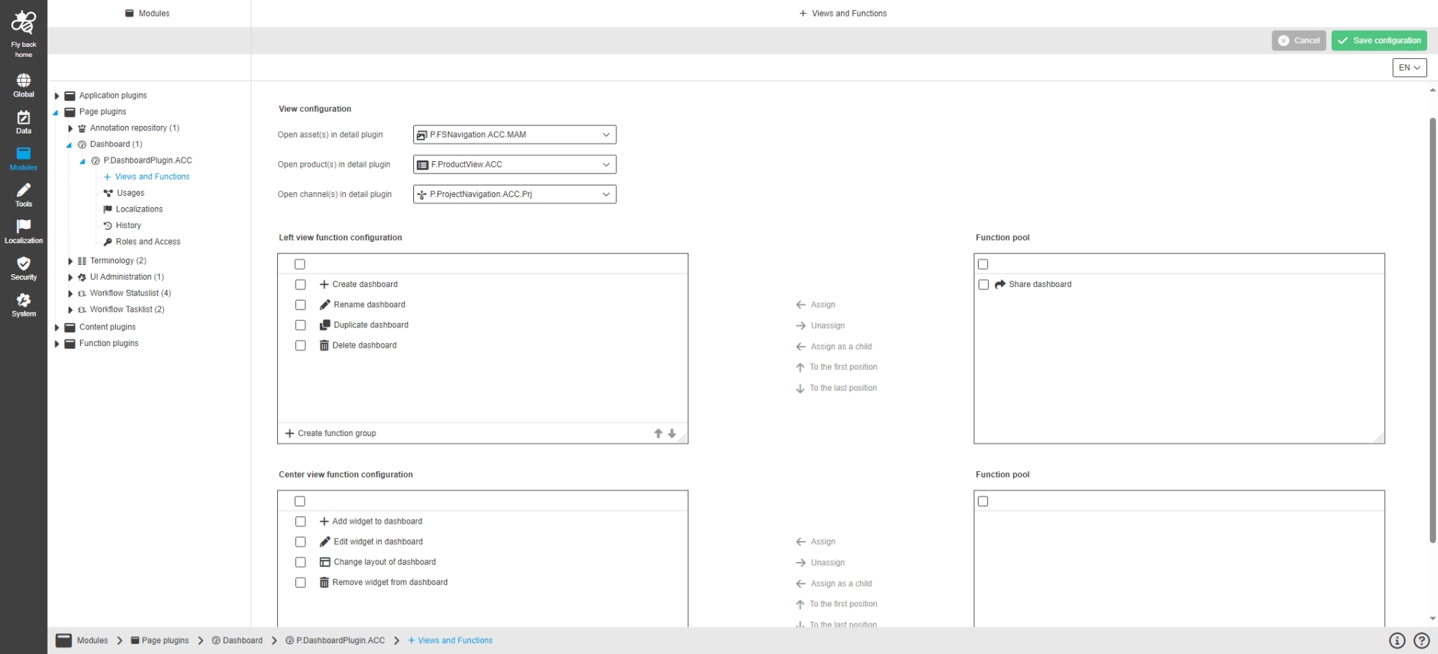This screenshot has height=654, width=1438.
Task: Move left view function up arrow
Action: [x=658, y=433]
